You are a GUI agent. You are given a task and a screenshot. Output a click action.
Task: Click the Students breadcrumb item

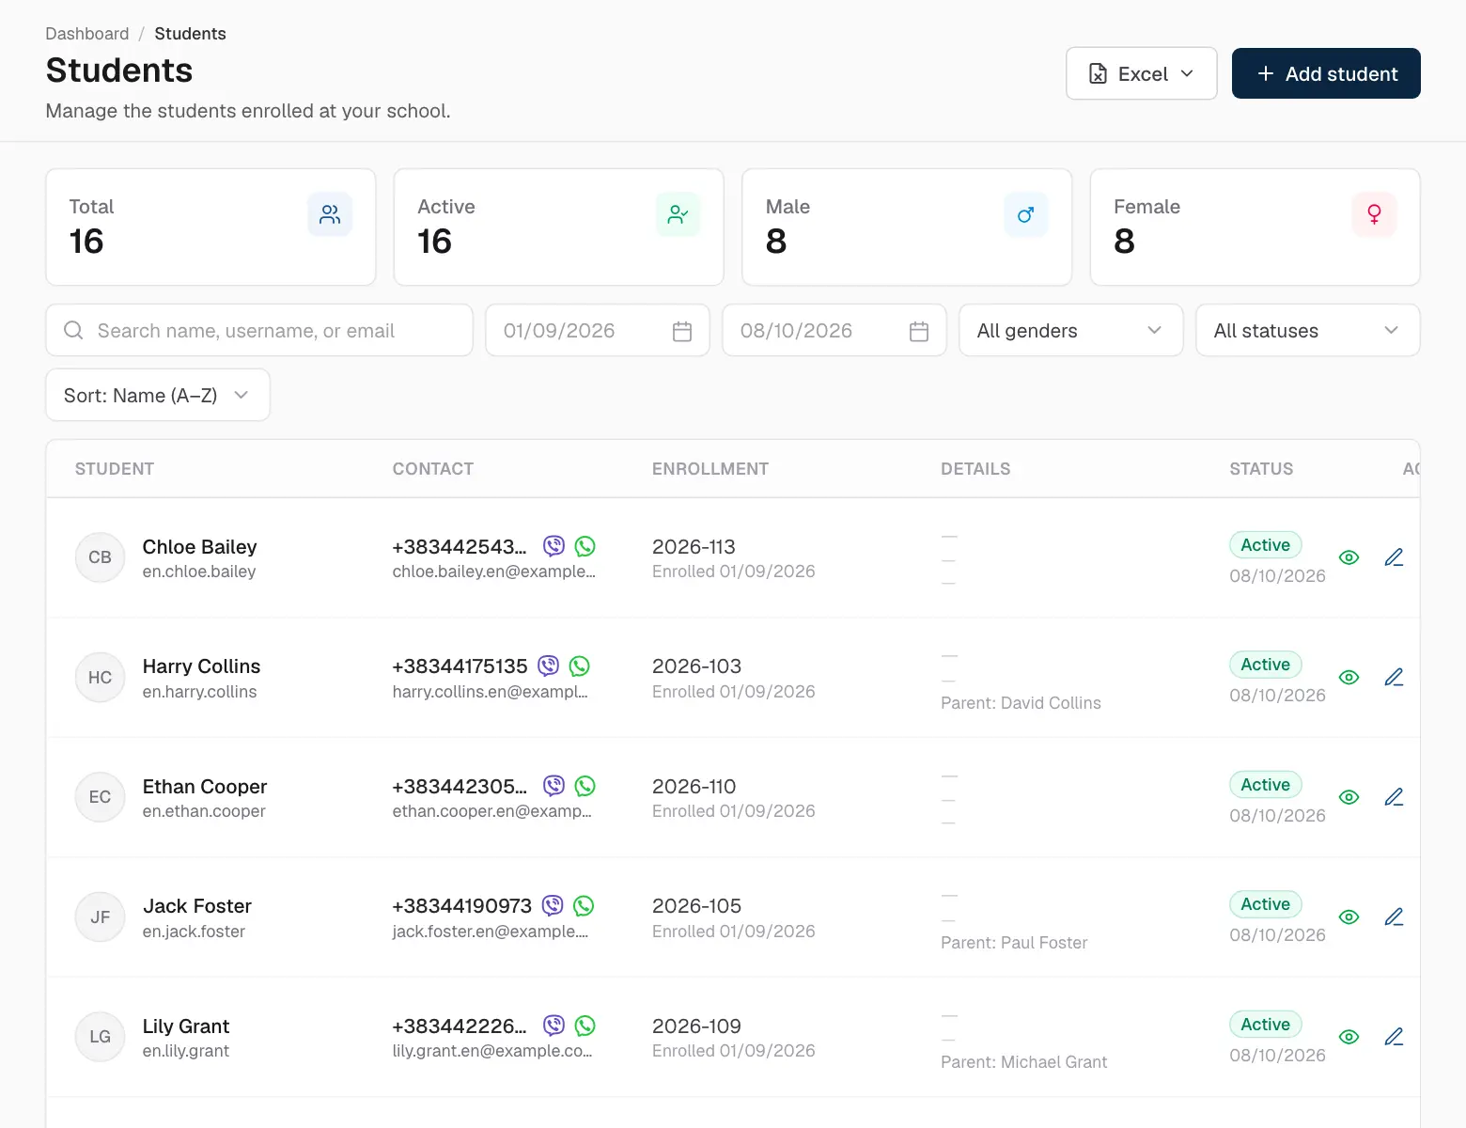coord(190,34)
